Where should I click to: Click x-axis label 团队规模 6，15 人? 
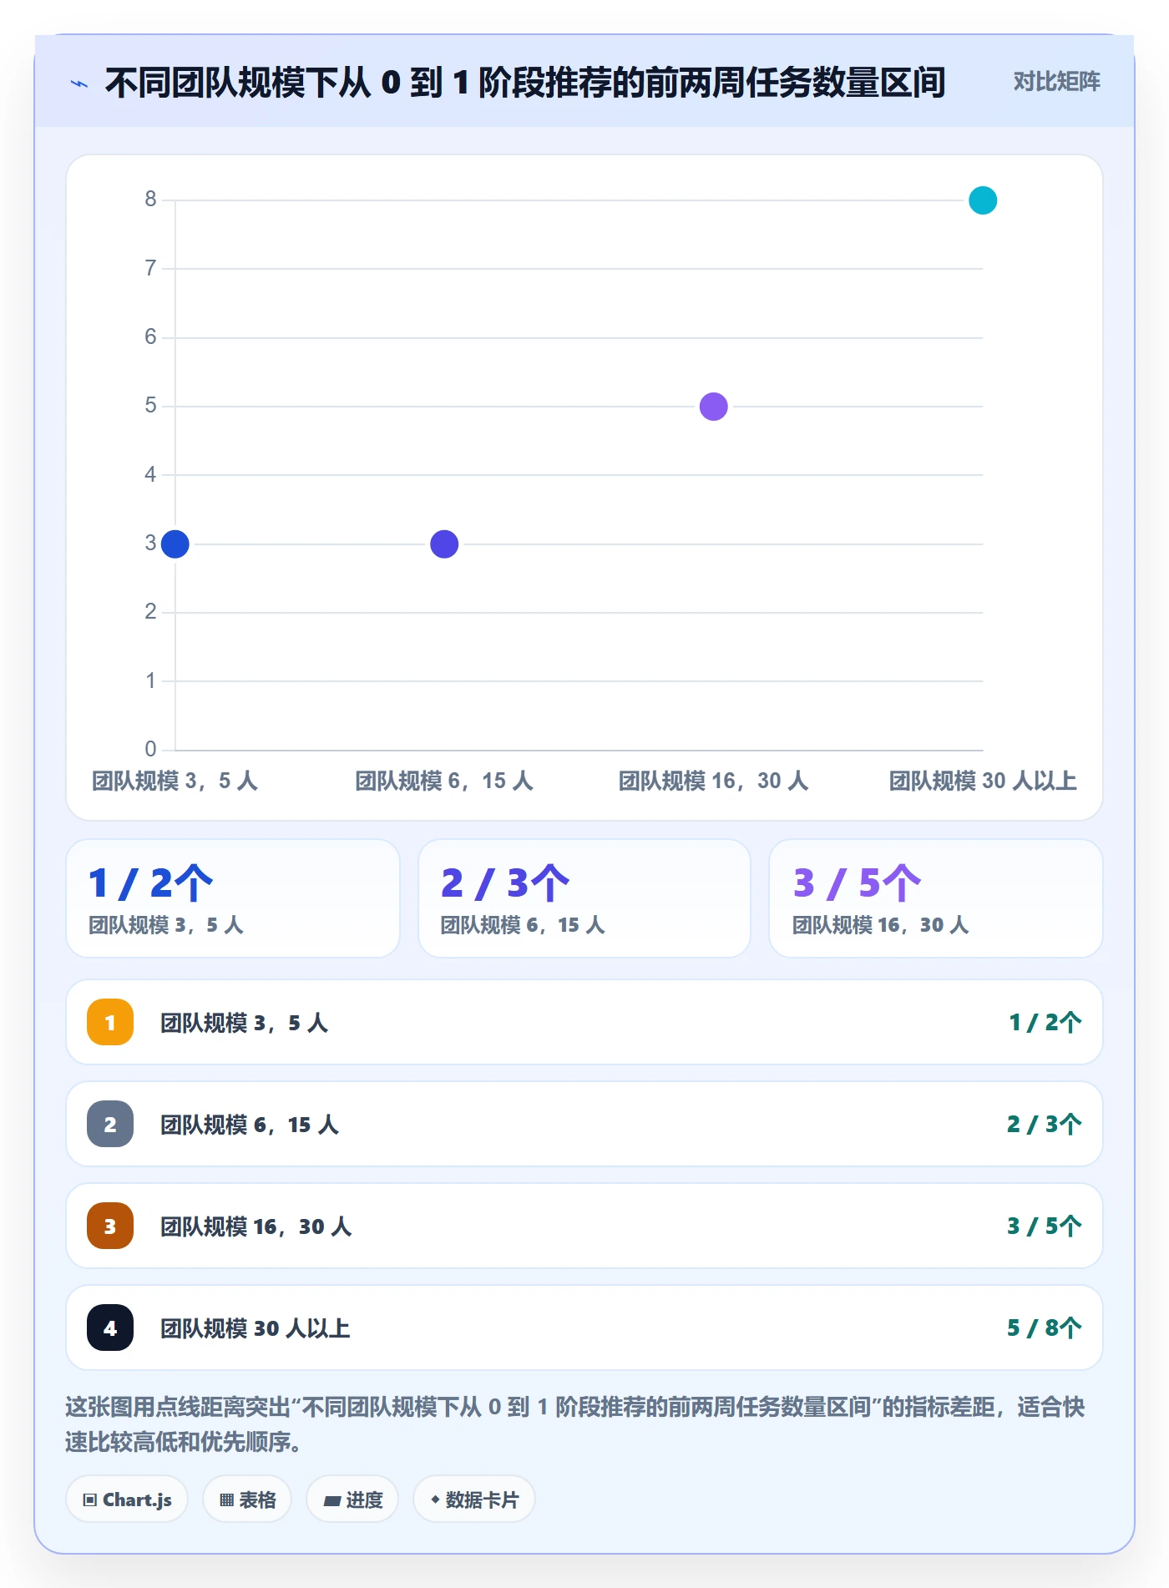(x=444, y=781)
